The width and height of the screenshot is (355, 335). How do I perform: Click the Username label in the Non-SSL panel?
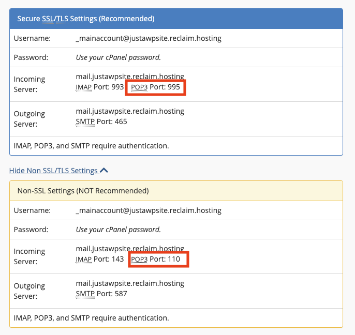tap(32, 210)
